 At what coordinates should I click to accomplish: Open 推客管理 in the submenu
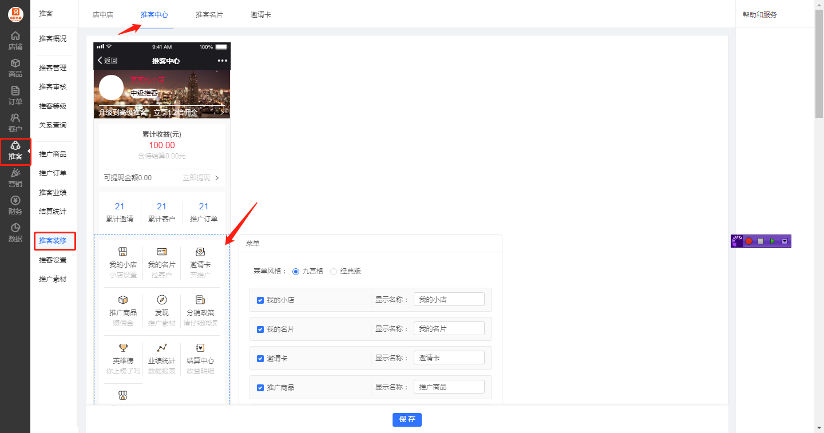click(53, 68)
